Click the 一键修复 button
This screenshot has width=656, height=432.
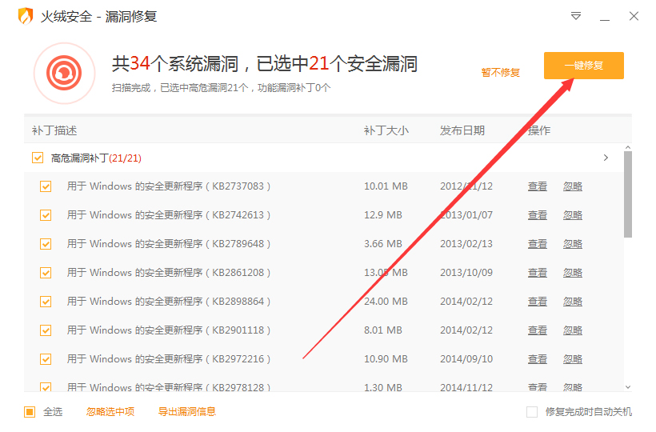pyautogui.click(x=583, y=66)
